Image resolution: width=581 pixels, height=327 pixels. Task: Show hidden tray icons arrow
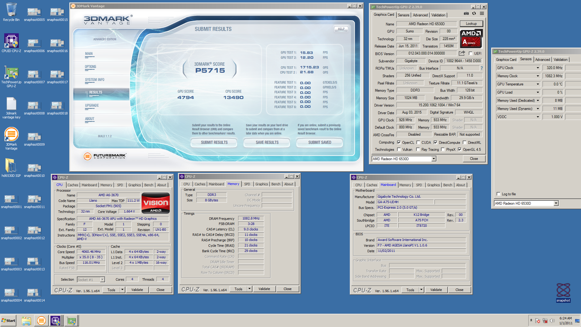tap(531, 320)
